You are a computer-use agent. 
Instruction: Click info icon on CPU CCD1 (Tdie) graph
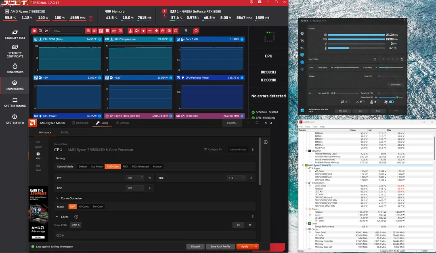coord(100,39)
